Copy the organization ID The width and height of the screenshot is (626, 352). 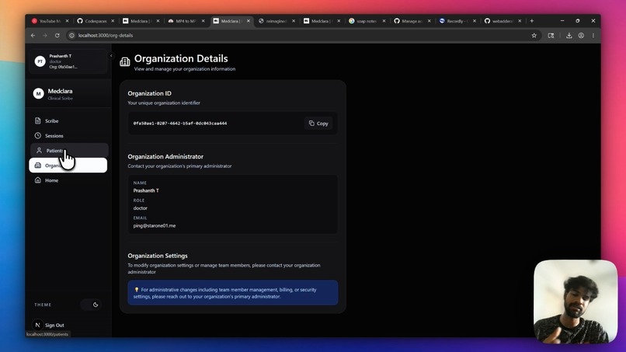click(x=318, y=124)
